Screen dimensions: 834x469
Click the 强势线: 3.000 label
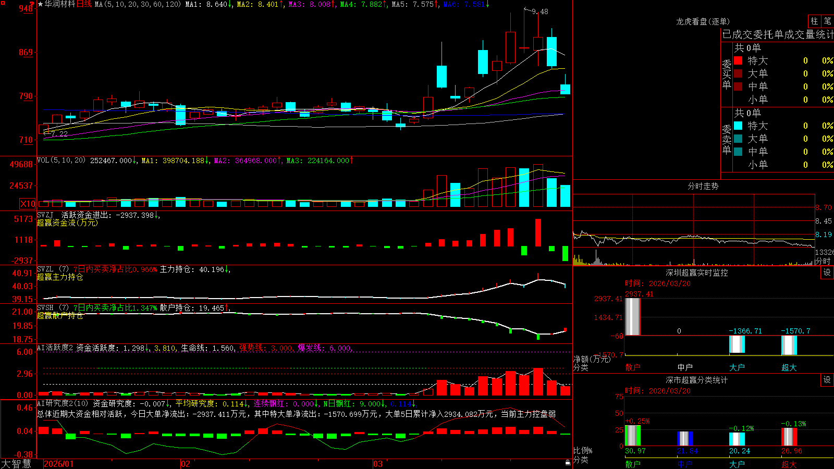click(266, 348)
